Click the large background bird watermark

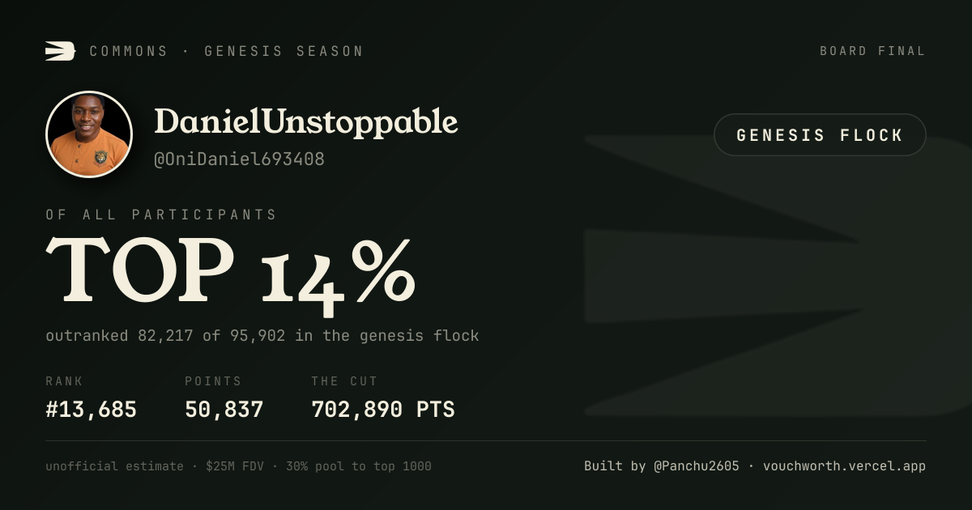(x=778, y=275)
